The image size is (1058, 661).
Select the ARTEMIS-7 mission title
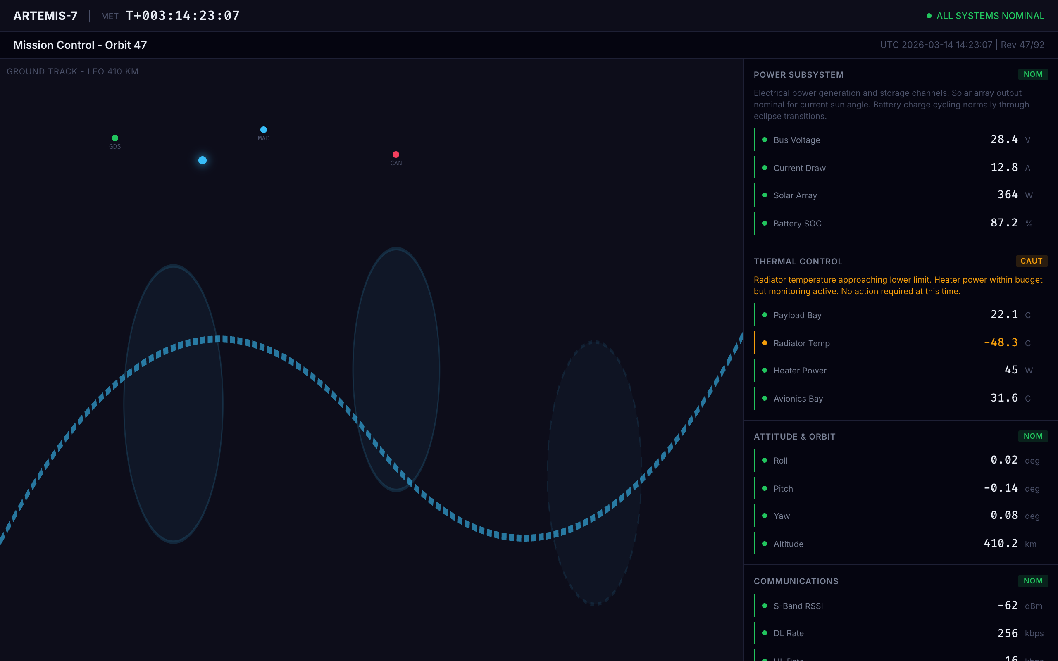(x=45, y=15)
